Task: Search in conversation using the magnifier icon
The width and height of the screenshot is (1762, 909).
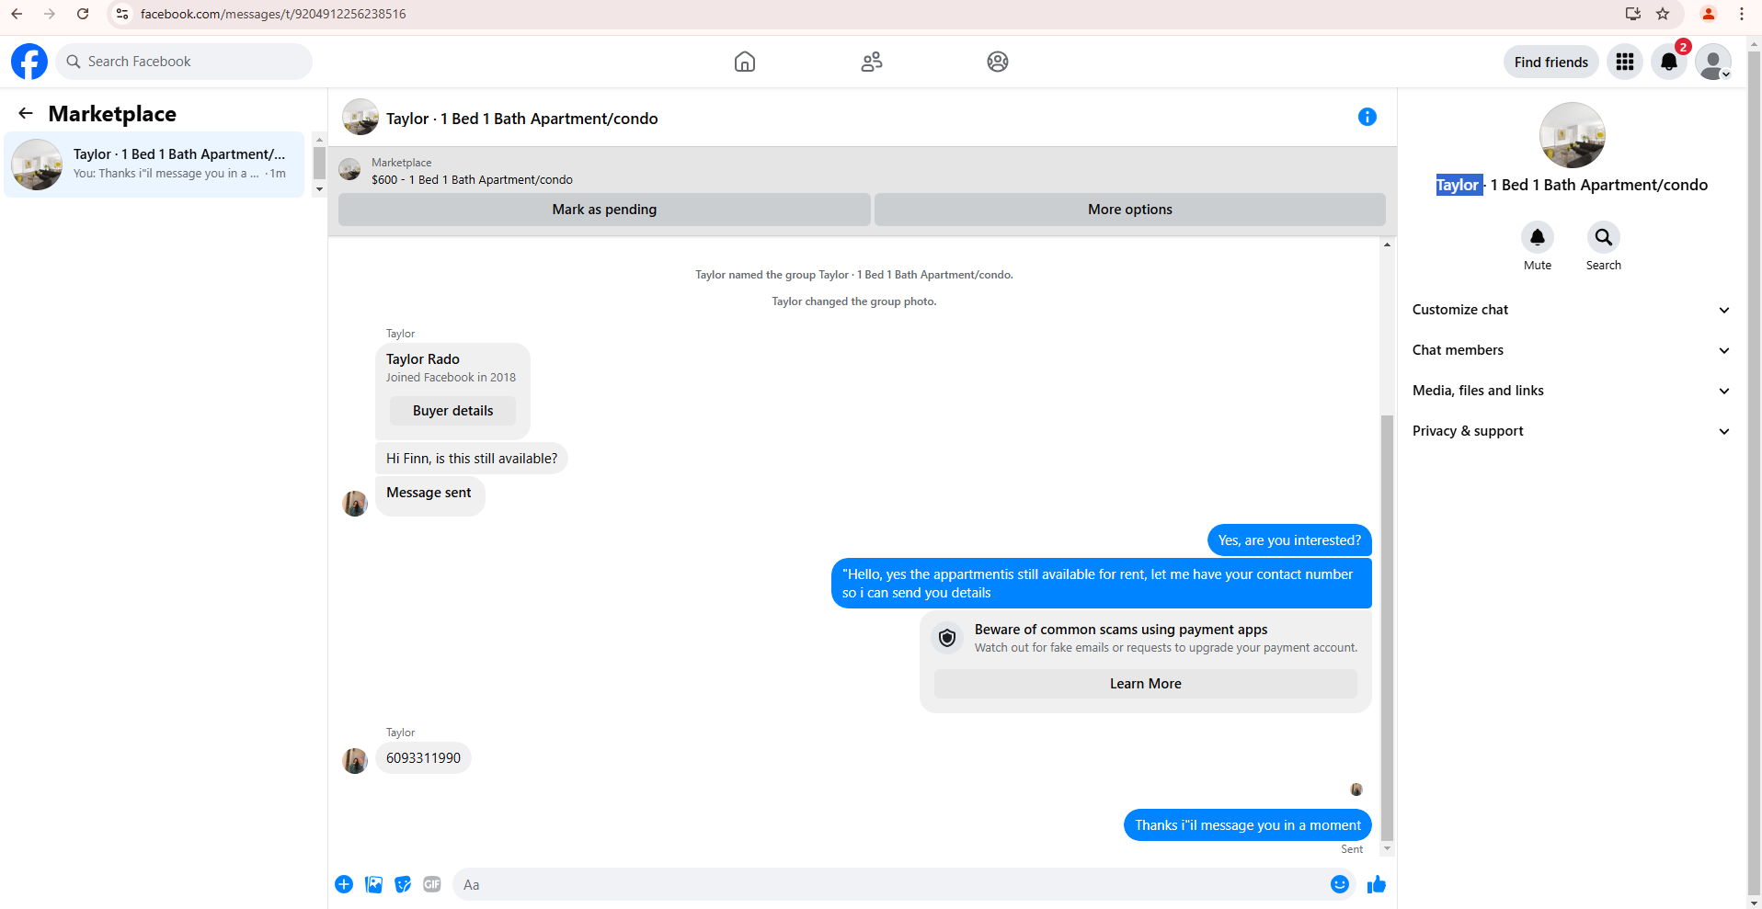Action: pos(1604,237)
